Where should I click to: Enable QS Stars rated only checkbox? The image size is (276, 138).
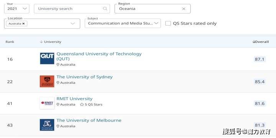click(x=168, y=23)
